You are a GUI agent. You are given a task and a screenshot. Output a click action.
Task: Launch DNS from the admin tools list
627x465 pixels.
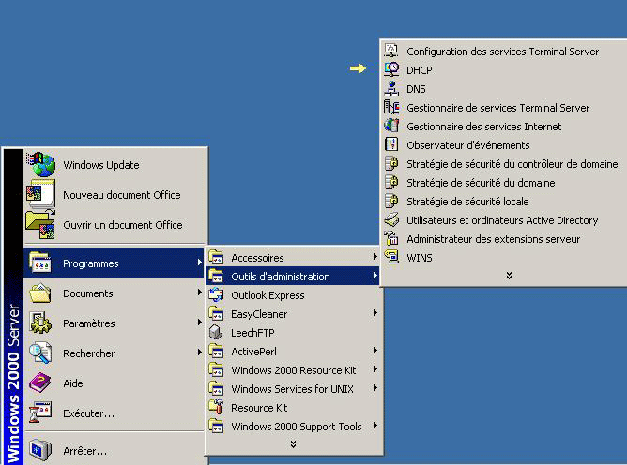coord(503,89)
